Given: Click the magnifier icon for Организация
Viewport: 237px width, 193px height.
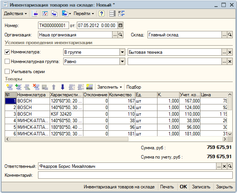Looking at the screenshot, I should (121, 35).
